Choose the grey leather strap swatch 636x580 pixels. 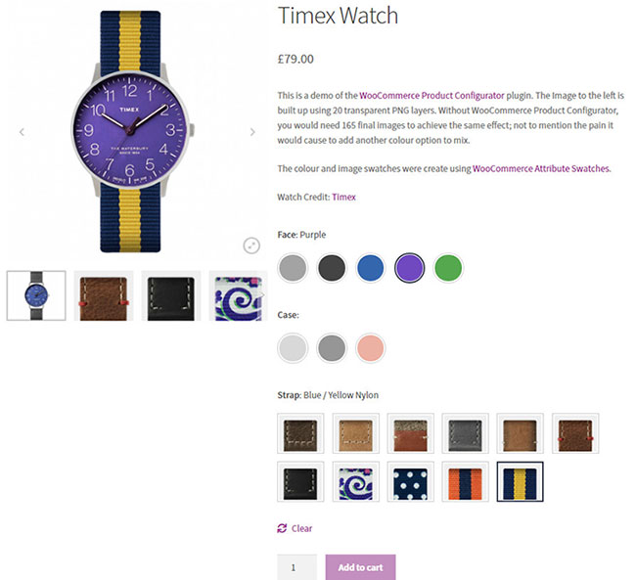point(465,433)
